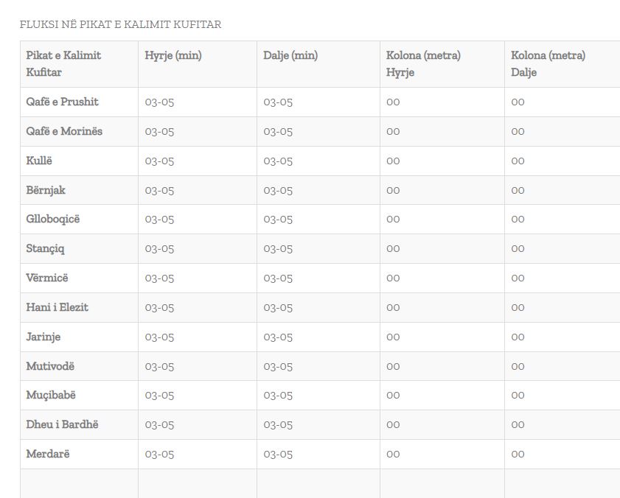
Task: Select the 'Dalje (min)' column header
Action: tap(290, 55)
